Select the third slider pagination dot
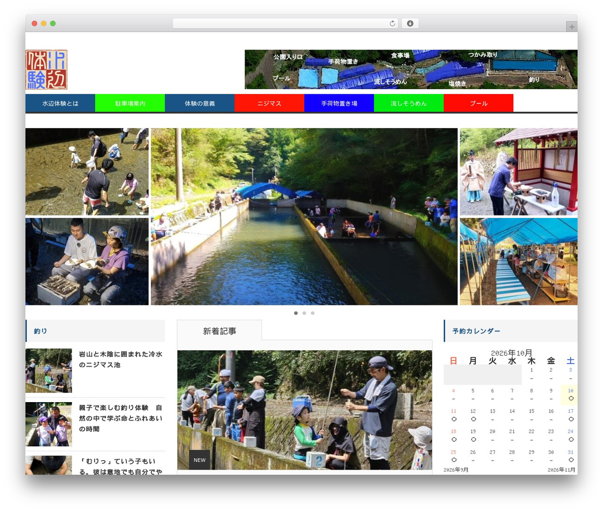 312,313
